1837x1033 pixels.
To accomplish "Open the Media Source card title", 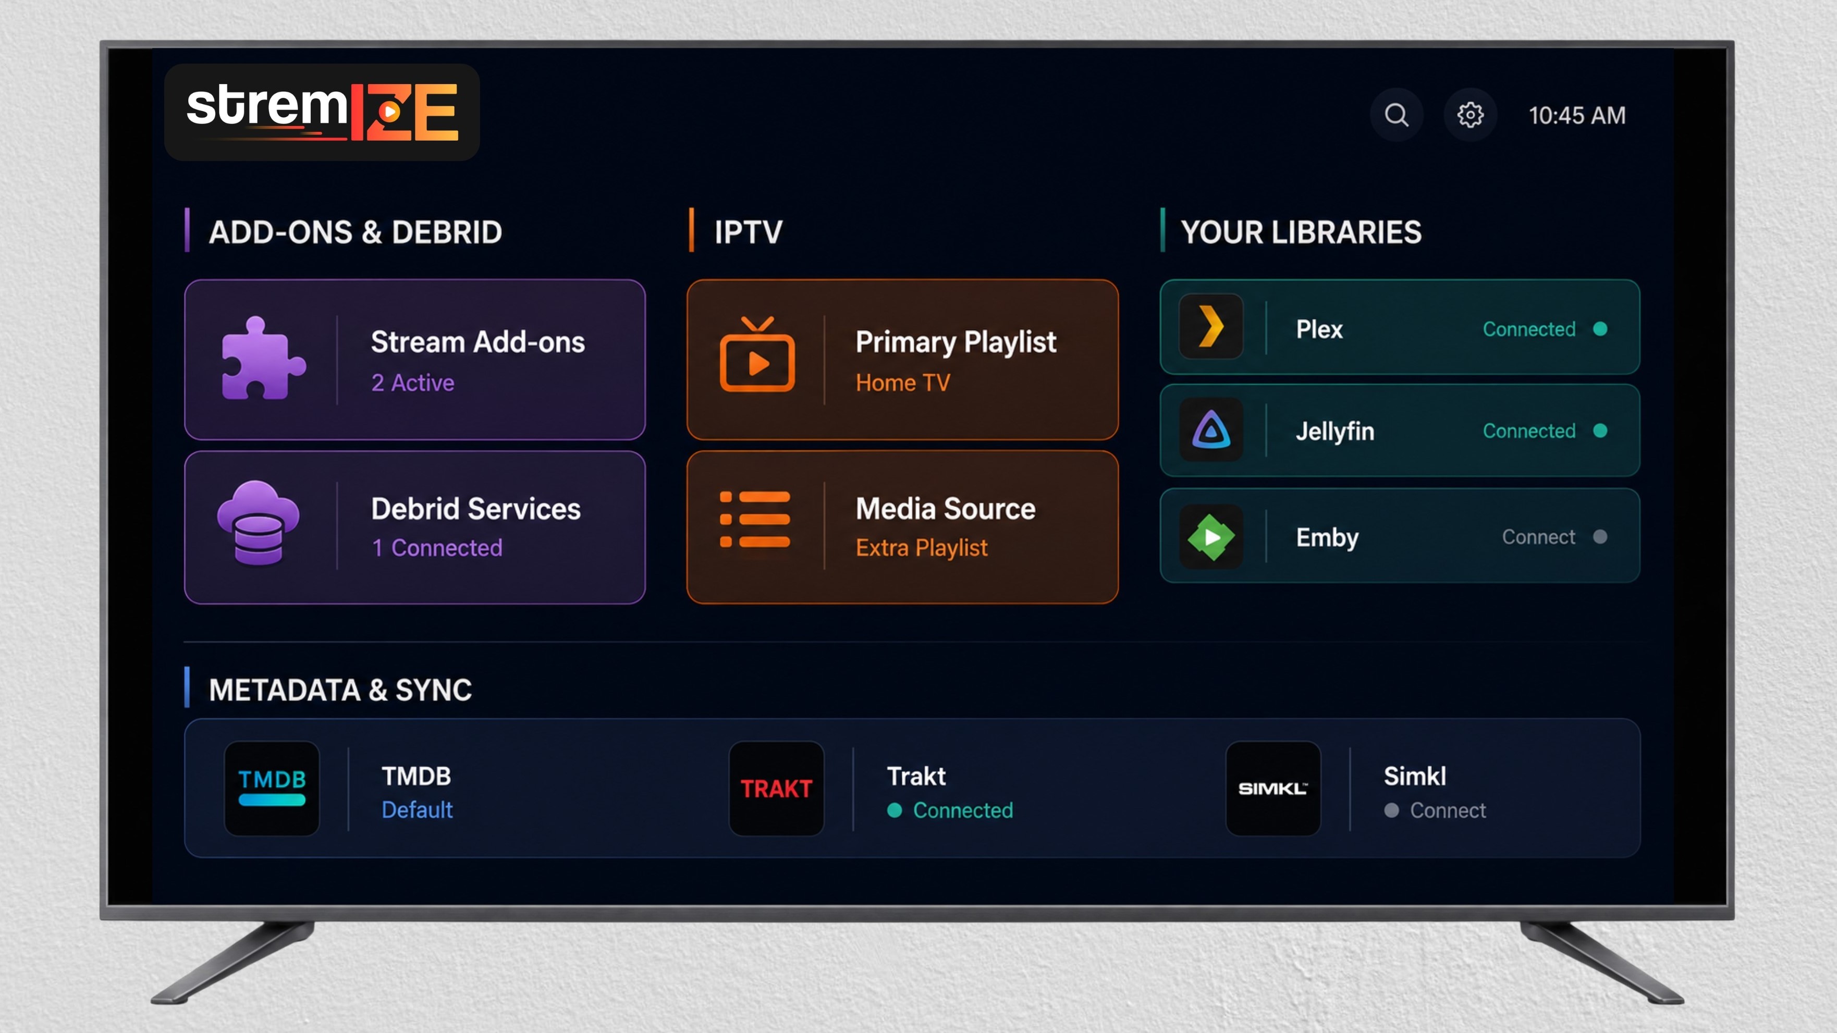I will tap(946, 509).
